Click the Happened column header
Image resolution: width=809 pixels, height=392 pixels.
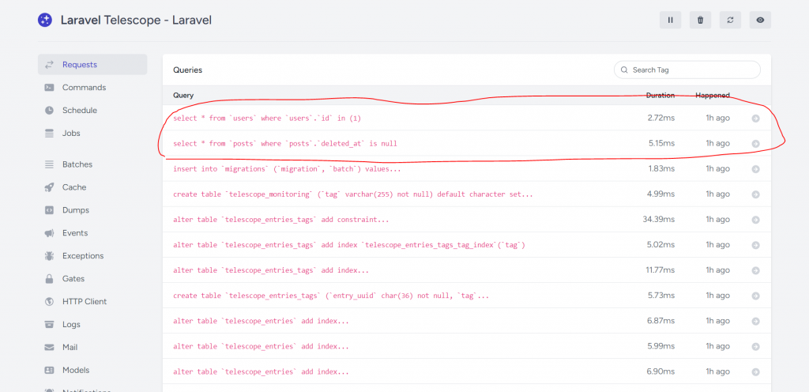(713, 96)
